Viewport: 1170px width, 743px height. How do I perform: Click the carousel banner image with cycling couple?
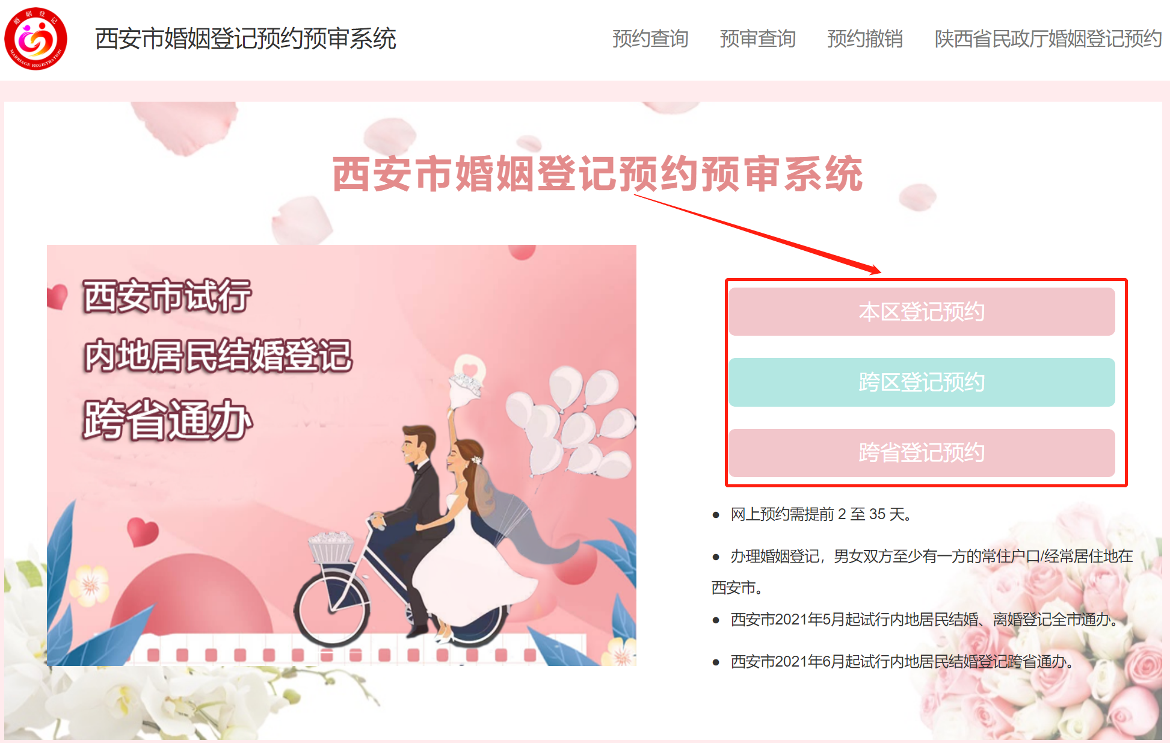tap(342, 455)
